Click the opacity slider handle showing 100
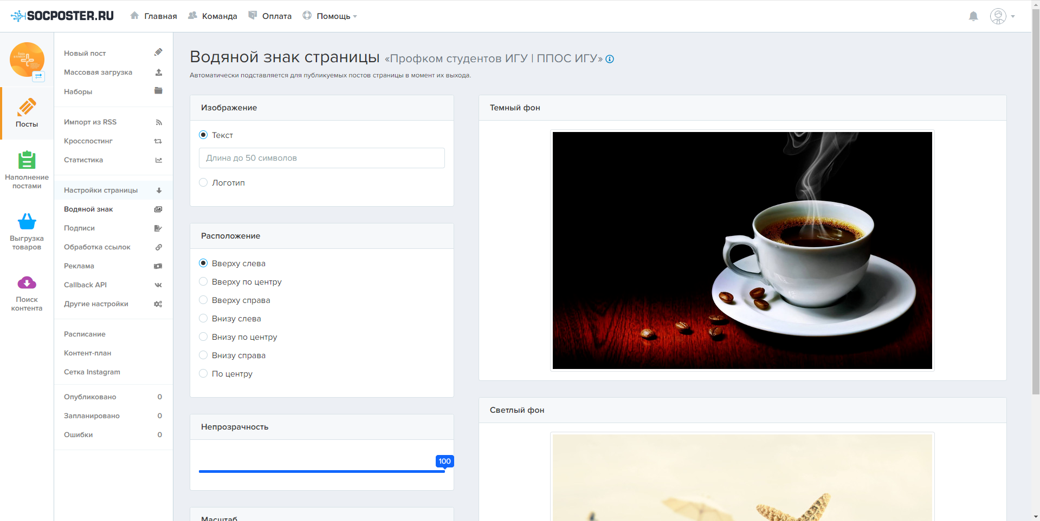The image size is (1040, 521). point(444,461)
